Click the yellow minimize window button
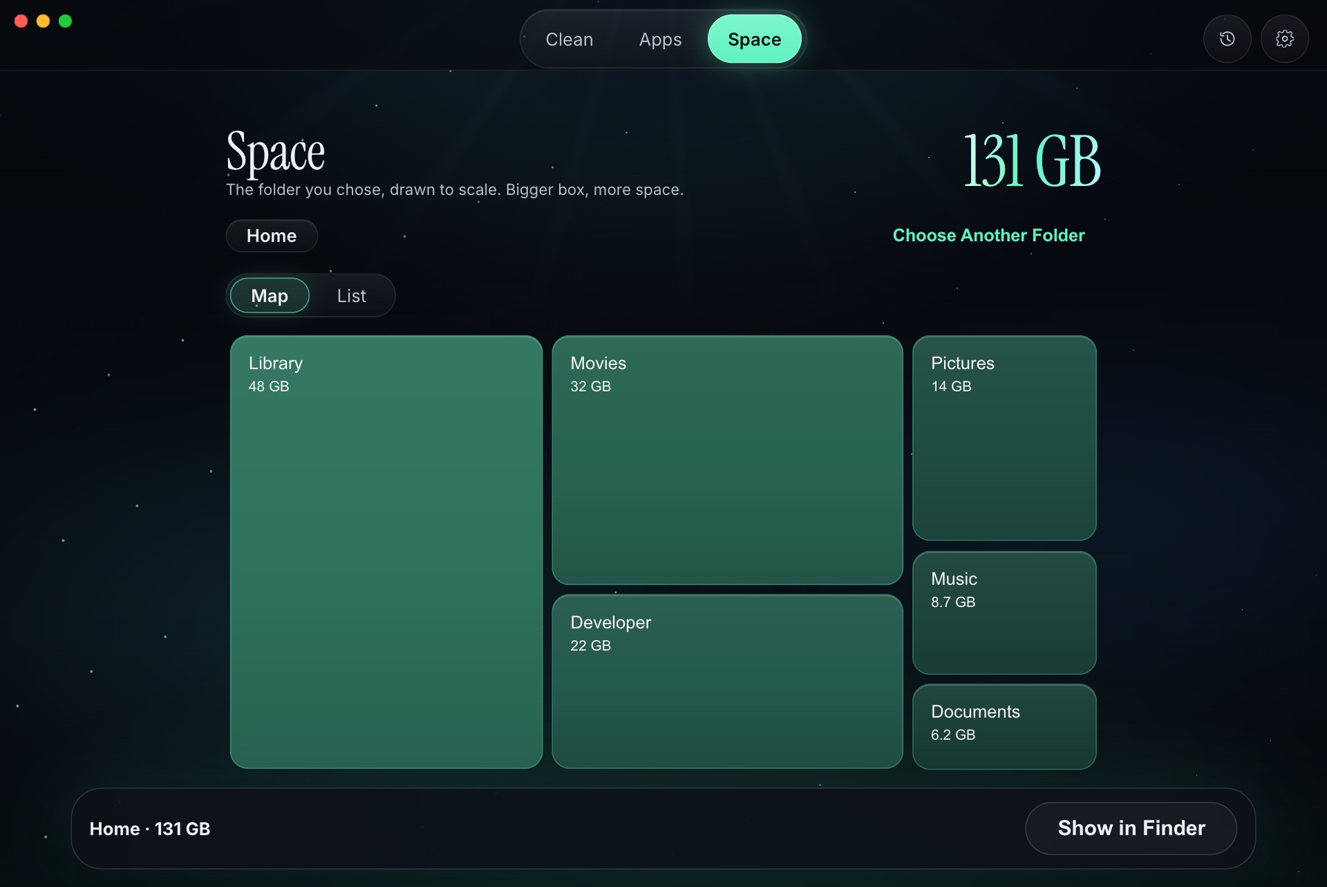The height and width of the screenshot is (887, 1327). 44,21
